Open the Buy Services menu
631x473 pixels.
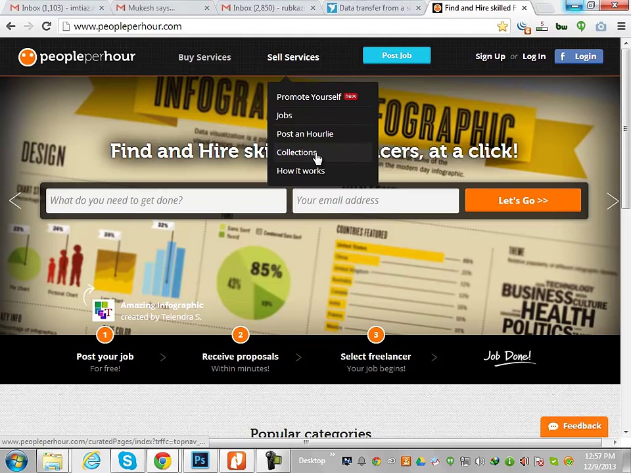[204, 57]
